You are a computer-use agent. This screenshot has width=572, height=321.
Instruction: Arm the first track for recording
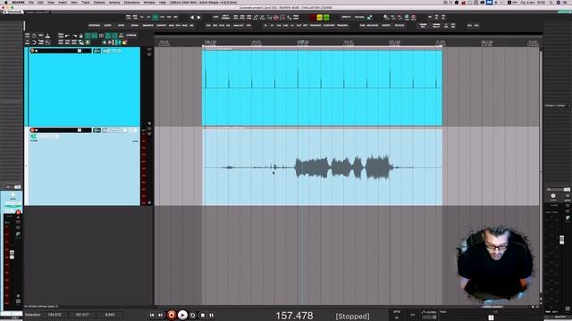pos(32,51)
